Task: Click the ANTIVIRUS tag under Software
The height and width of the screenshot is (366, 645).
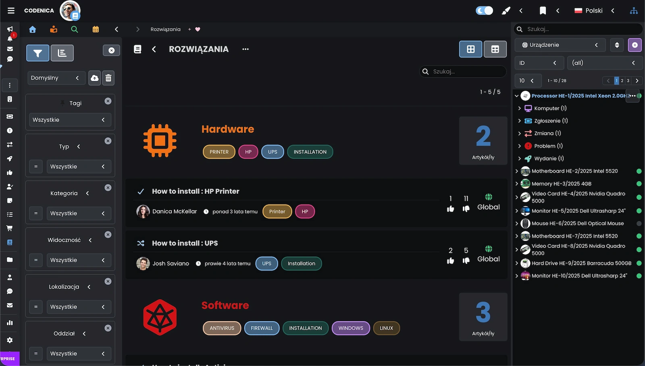Action: click(222, 328)
